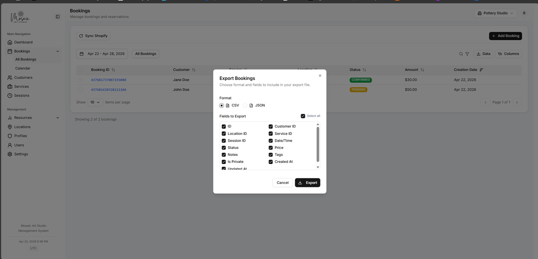Open Settings via the gear icon
The width and height of the screenshot is (538, 259).
(x=10, y=154)
